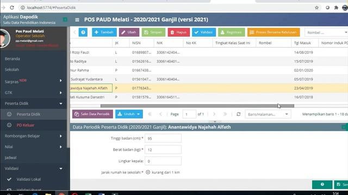Select the Nur Rahma row
This screenshot has width=348, height=195.
coord(209,70)
